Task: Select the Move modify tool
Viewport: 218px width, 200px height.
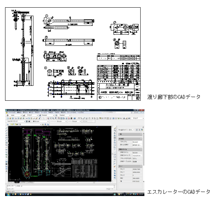Action: (x=115, y=140)
